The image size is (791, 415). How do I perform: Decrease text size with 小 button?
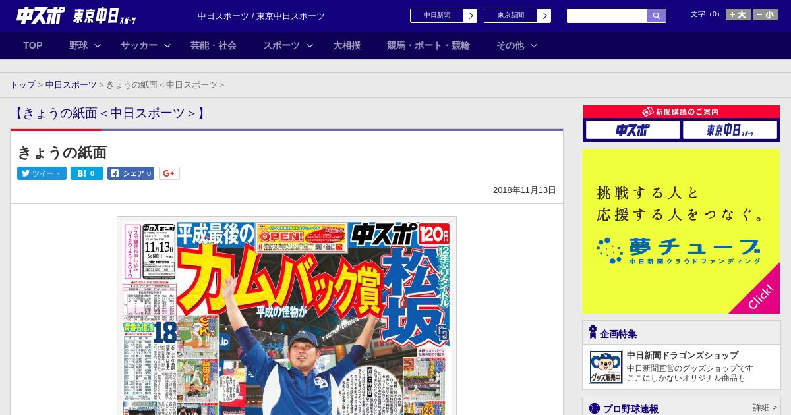pyautogui.click(x=765, y=14)
